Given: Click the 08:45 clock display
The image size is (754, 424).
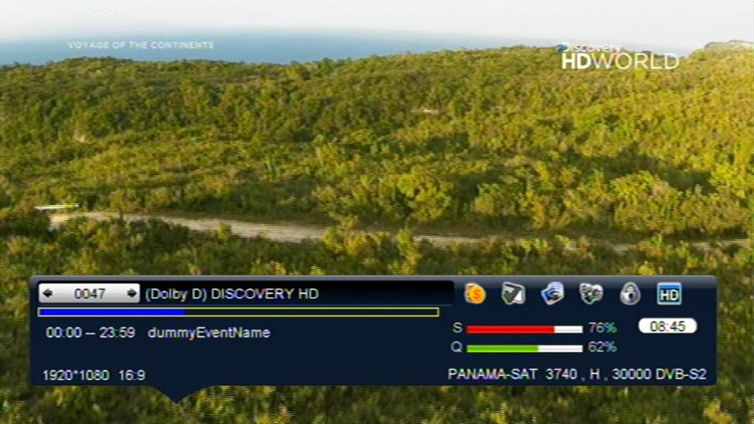Looking at the screenshot, I should tap(667, 326).
